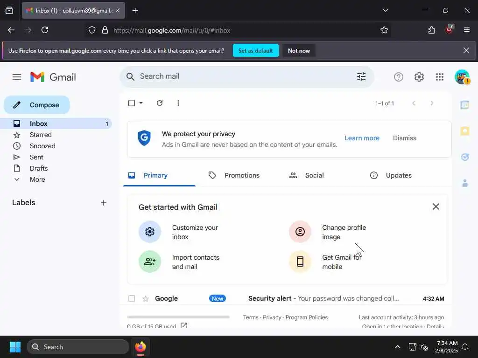The width and height of the screenshot is (478, 358).
Task: Click the Windows taskbar Search box
Action: click(x=78, y=347)
